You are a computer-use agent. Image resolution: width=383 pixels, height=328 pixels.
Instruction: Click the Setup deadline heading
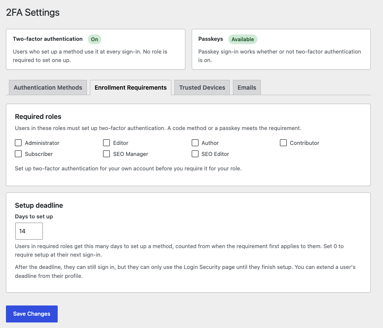click(x=39, y=206)
